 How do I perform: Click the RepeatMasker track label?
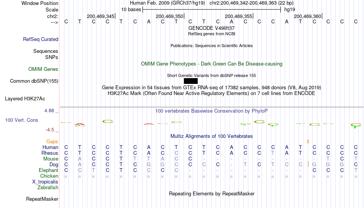pos(42,199)
